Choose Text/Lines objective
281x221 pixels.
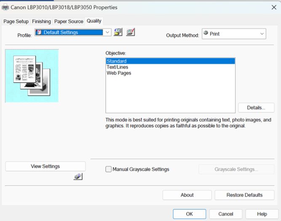[x=170, y=67]
